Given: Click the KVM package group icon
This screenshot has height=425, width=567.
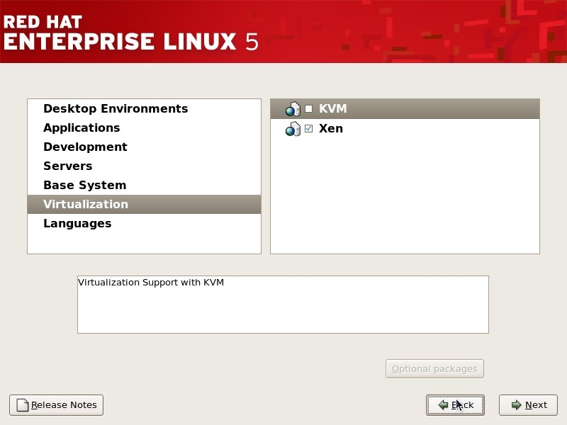Looking at the screenshot, I should coord(293,109).
